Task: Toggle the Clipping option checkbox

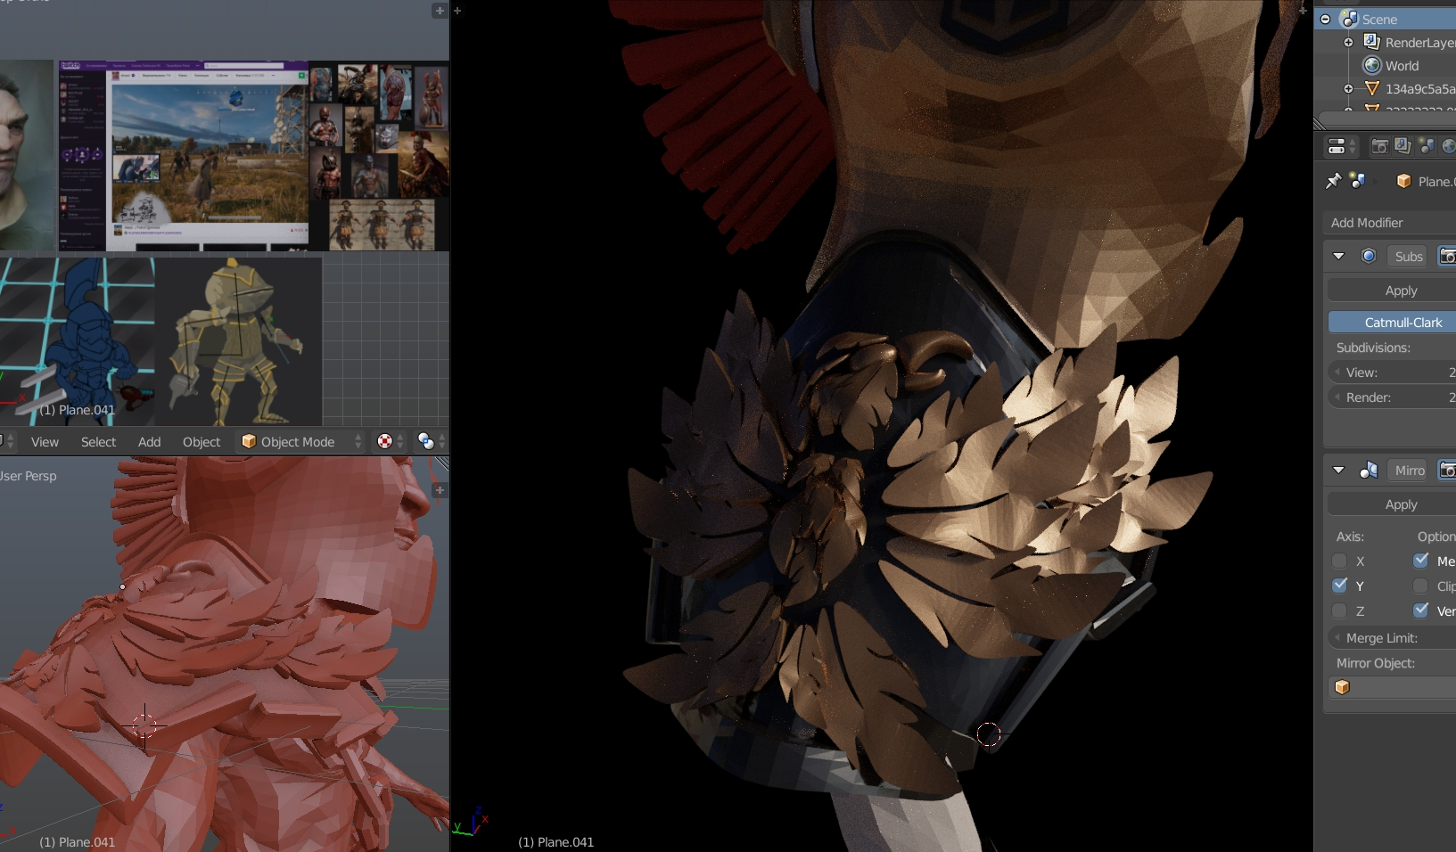Action: pyautogui.click(x=1421, y=586)
